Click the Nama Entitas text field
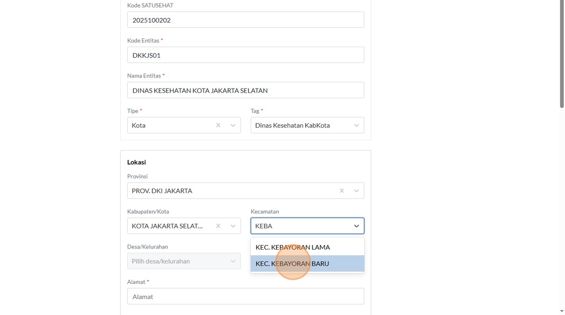 [245, 90]
